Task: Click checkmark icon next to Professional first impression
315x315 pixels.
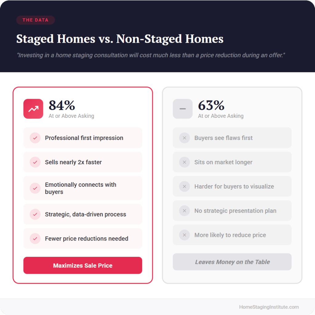Action: [35, 138]
